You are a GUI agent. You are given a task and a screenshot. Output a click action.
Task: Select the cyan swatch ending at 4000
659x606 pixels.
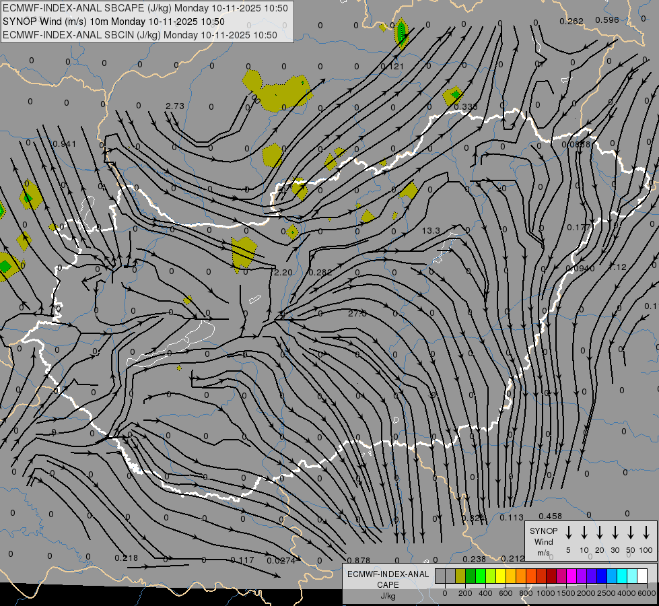click(x=621, y=576)
